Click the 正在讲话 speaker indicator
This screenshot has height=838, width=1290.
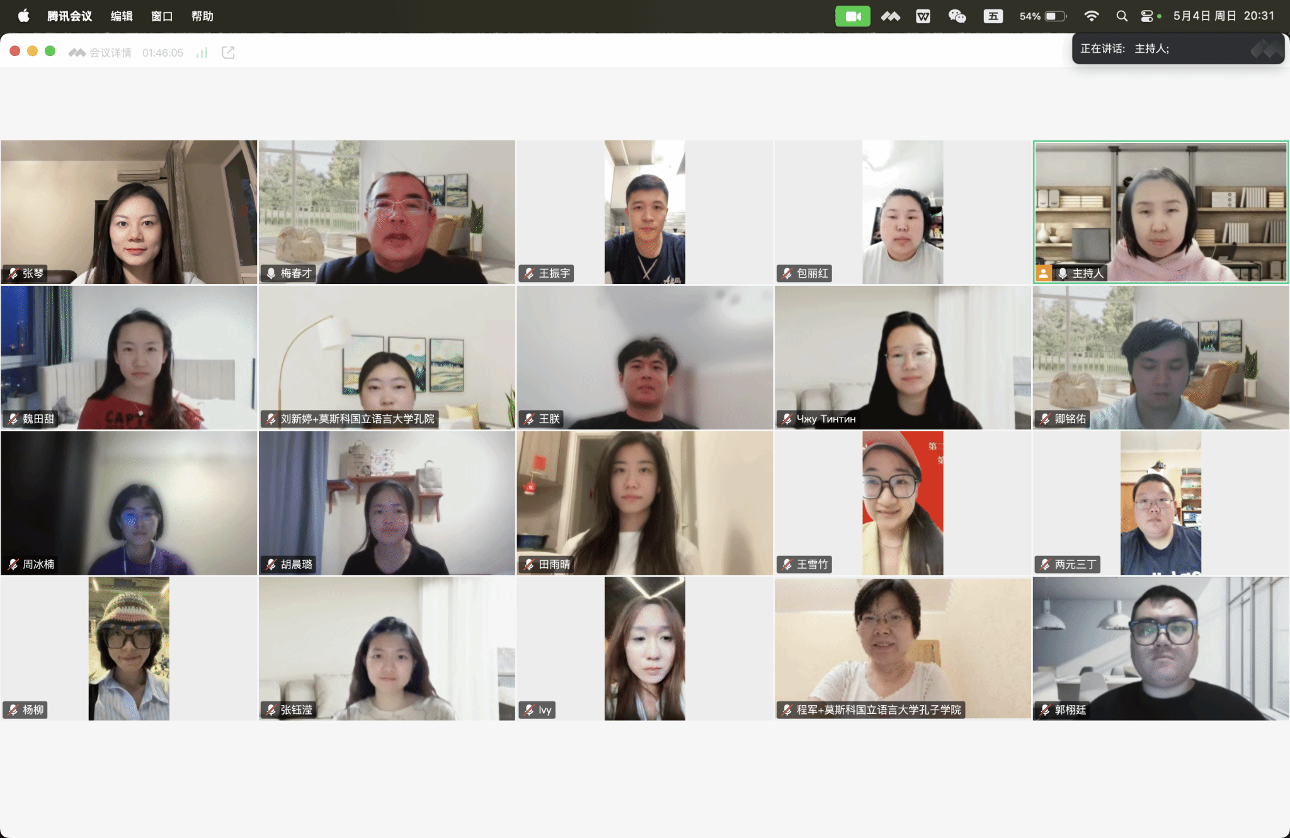(x=1178, y=48)
